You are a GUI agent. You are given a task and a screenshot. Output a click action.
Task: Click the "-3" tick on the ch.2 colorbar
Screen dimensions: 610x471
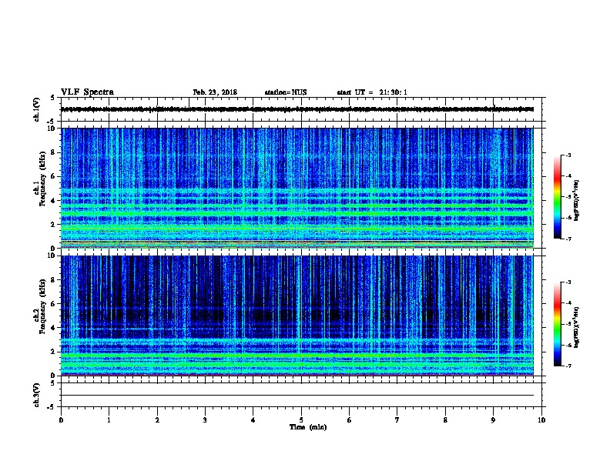tap(568, 282)
